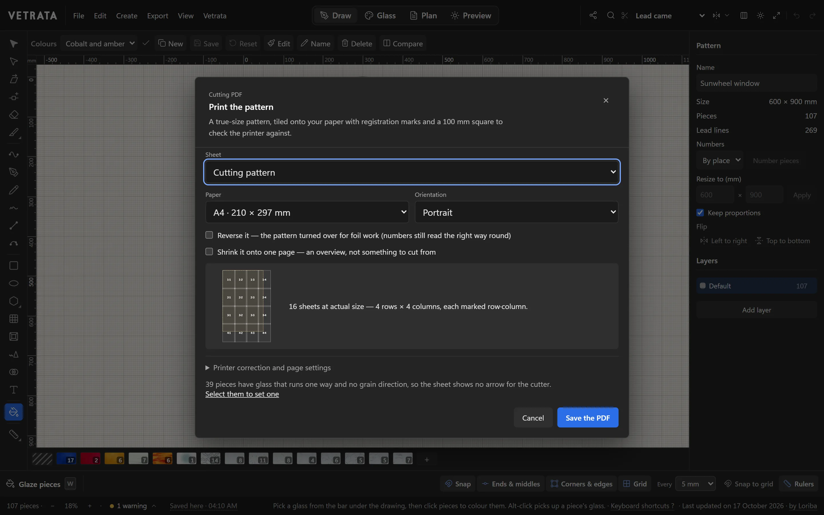The height and width of the screenshot is (515, 824).
Task: Enable Reverse it checkbox for foil work
Action: 209,235
